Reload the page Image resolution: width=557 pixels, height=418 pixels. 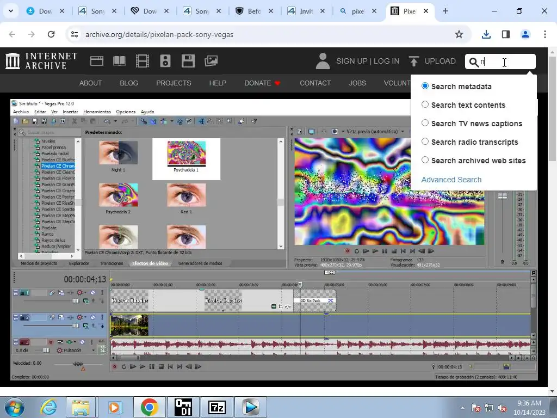click(51, 34)
